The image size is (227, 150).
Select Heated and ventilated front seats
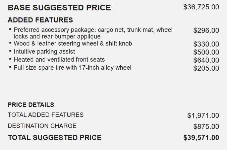pyautogui.click(x=59, y=60)
